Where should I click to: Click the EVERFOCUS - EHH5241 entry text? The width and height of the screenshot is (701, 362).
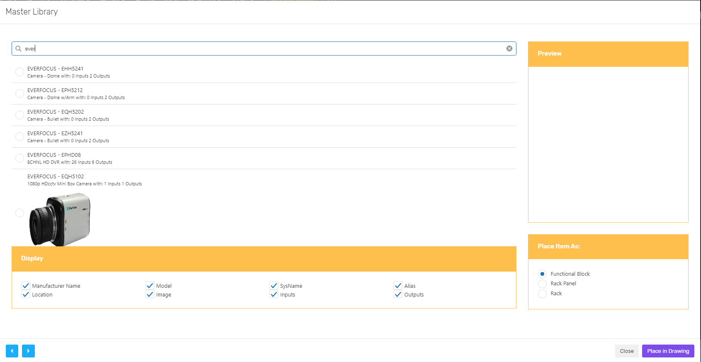[x=55, y=68]
